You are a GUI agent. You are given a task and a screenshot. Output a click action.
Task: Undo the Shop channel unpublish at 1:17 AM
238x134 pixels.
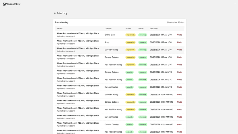click(x=179, y=42)
